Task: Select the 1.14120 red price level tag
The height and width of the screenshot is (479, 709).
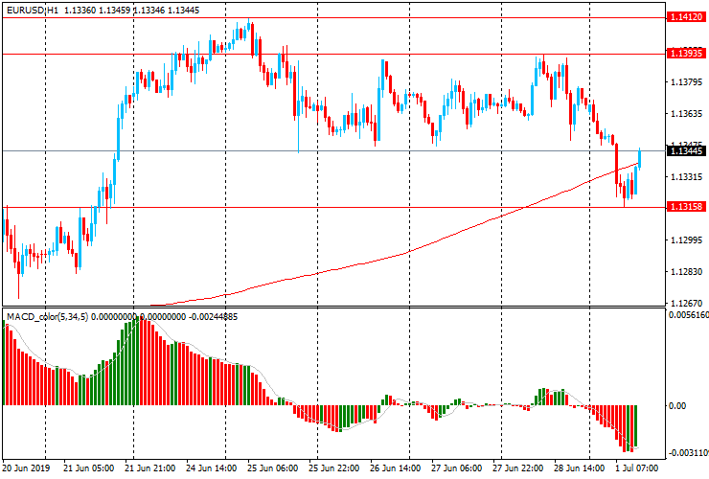Action: pos(686,17)
